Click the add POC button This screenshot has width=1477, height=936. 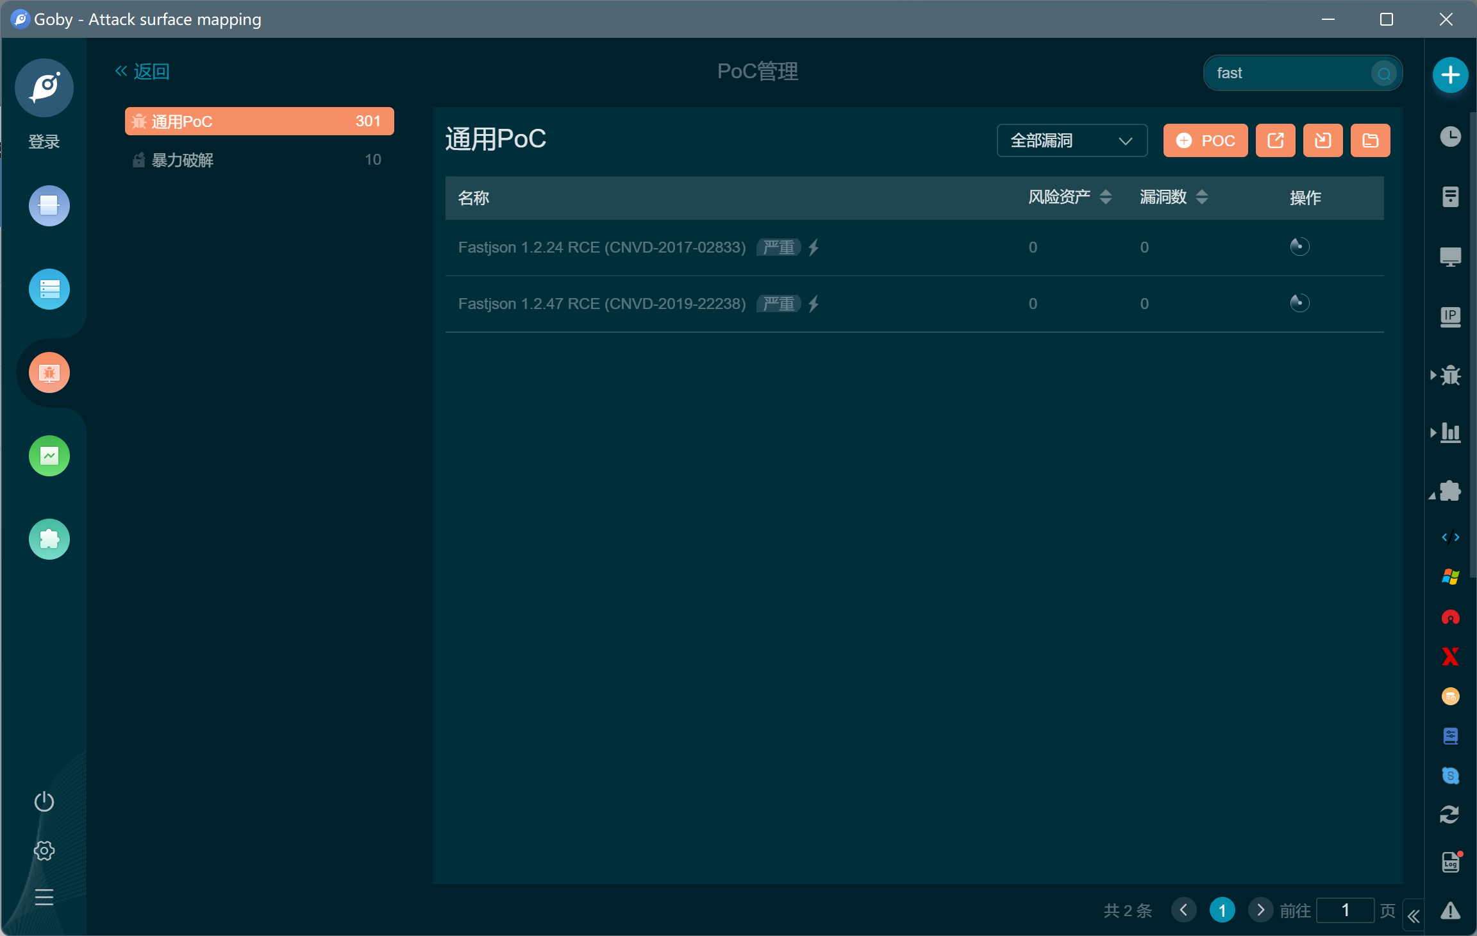coord(1206,140)
